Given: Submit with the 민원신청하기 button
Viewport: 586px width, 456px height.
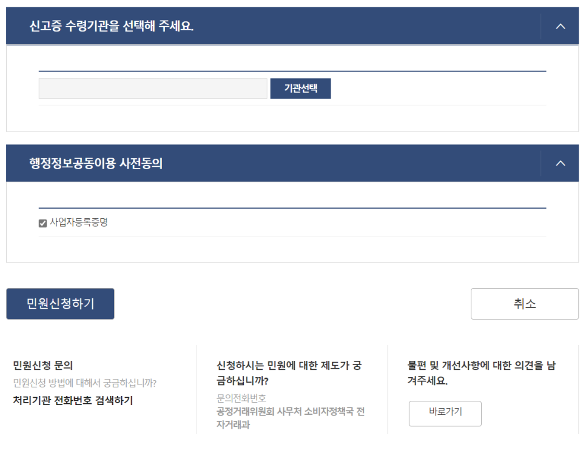Looking at the screenshot, I should pyautogui.click(x=60, y=304).
